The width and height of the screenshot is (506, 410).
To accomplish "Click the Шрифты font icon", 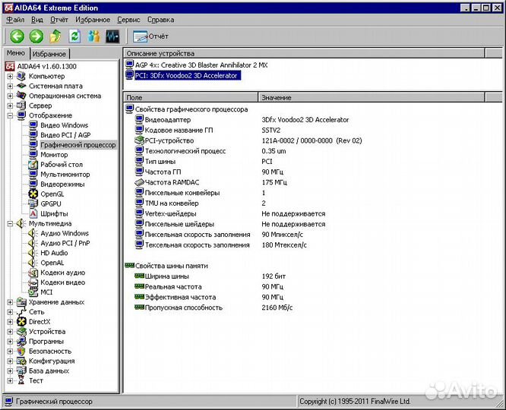I will (x=33, y=213).
